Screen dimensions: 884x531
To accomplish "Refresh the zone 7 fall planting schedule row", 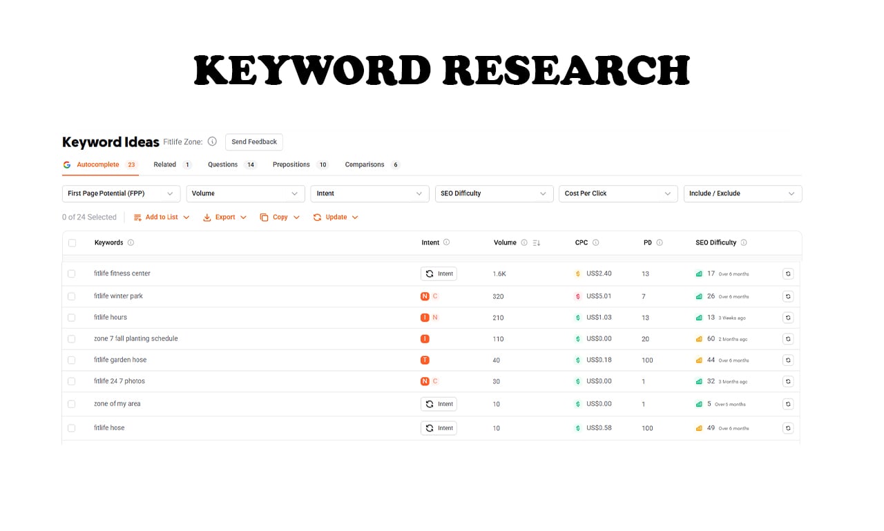I will pyautogui.click(x=788, y=340).
